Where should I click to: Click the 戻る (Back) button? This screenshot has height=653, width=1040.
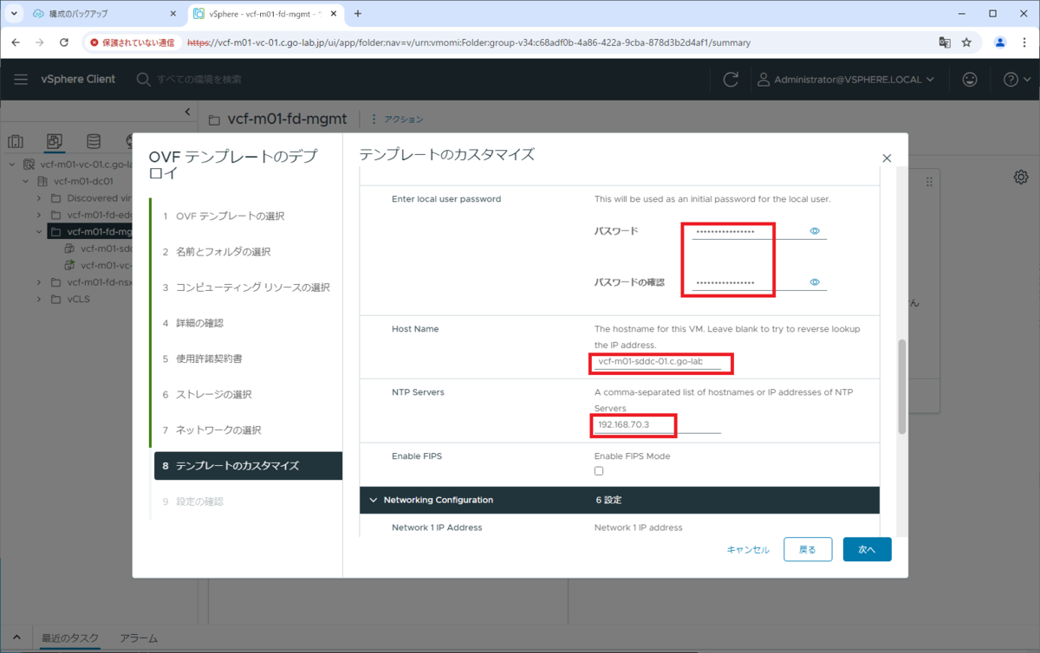[x=808, y=549]
